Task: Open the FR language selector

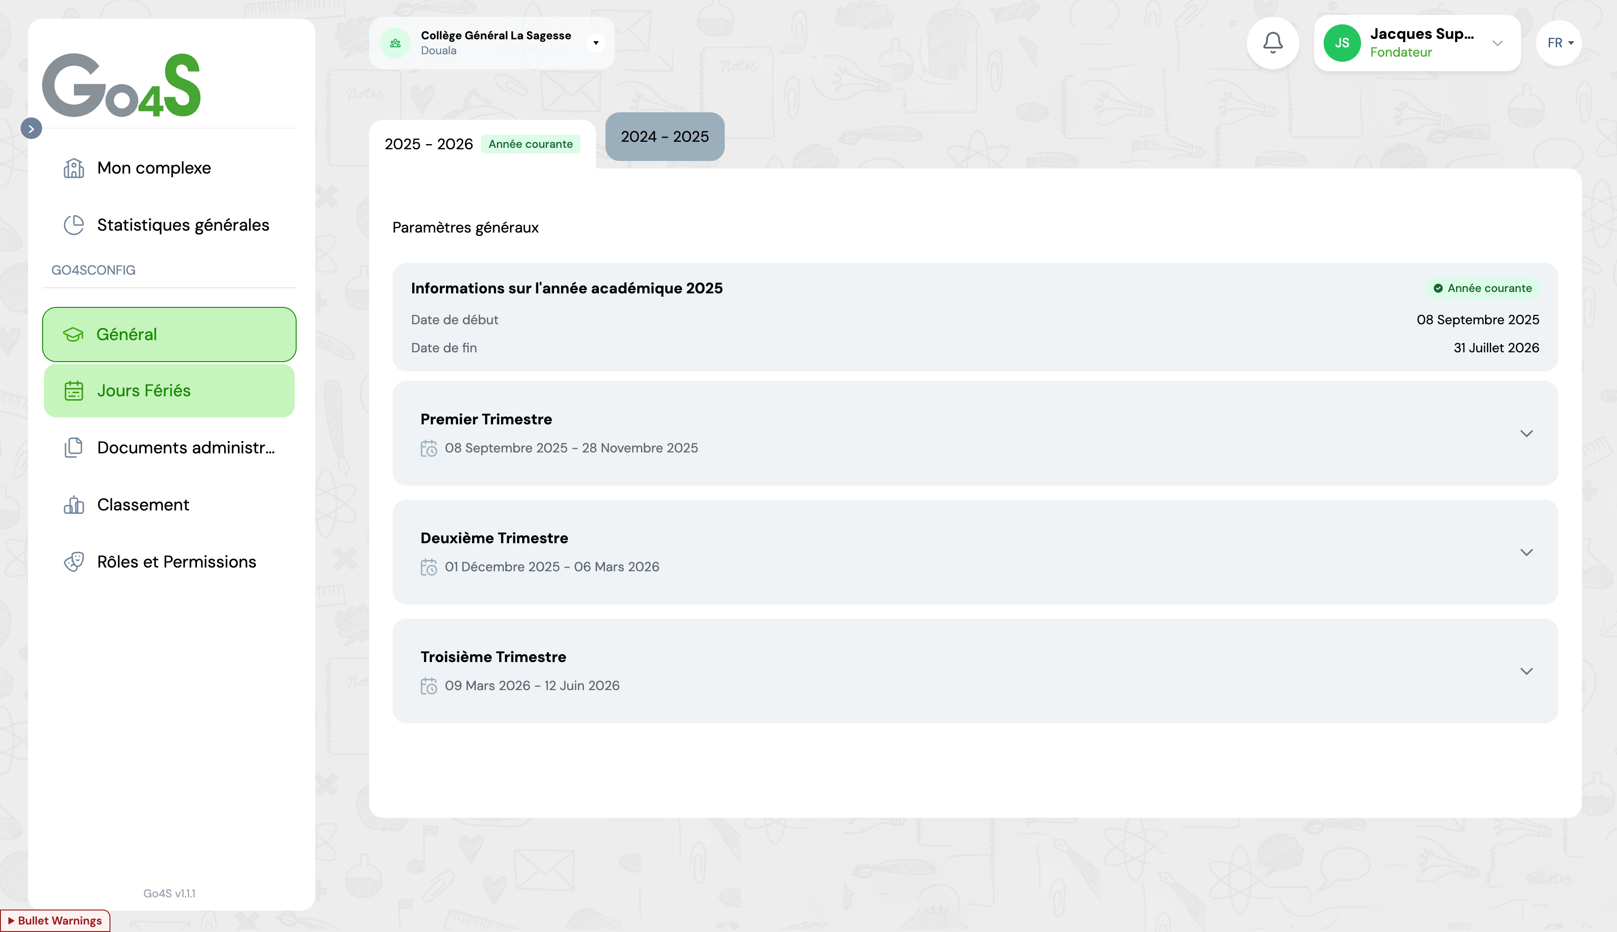Action: click(x=1559, y=43)
